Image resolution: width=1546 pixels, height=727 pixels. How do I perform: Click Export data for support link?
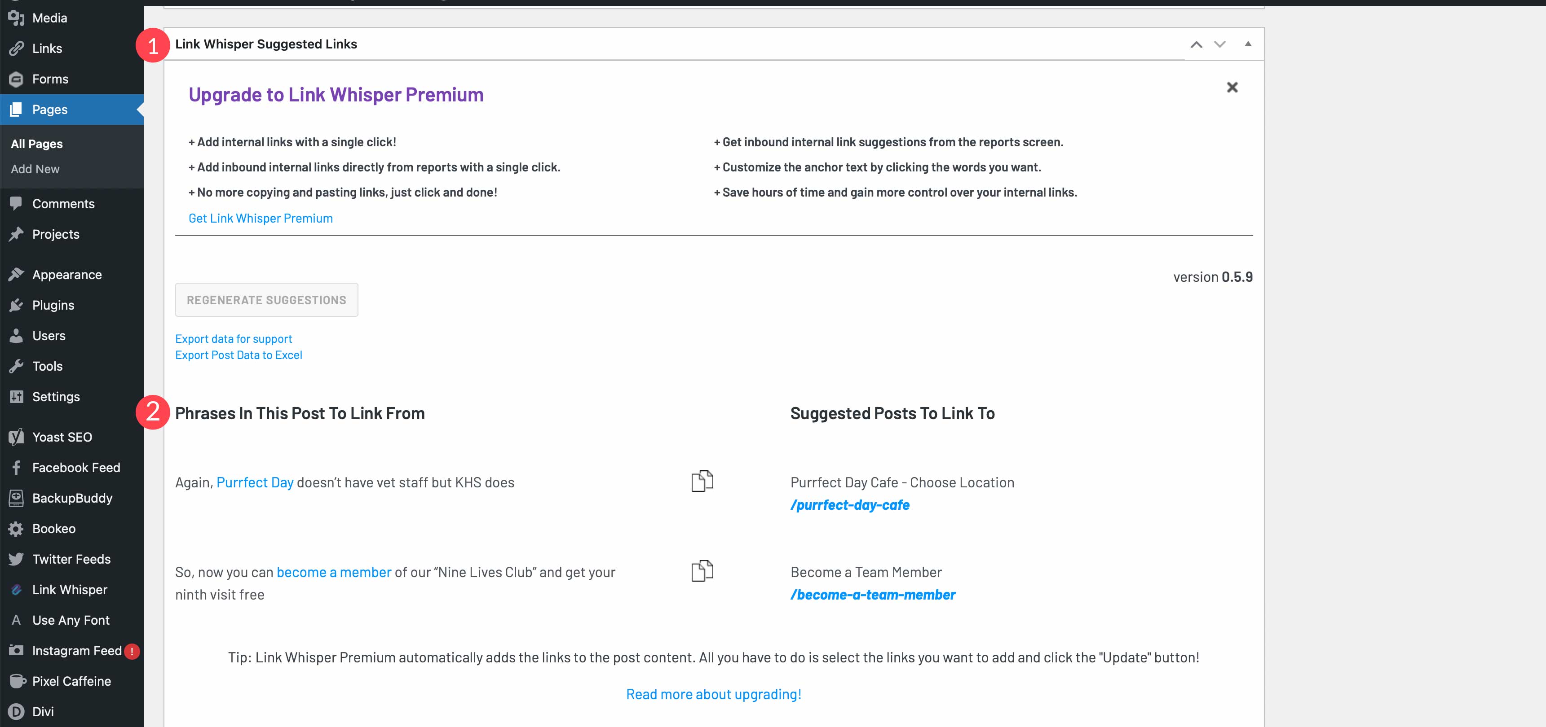pos(234,339)
